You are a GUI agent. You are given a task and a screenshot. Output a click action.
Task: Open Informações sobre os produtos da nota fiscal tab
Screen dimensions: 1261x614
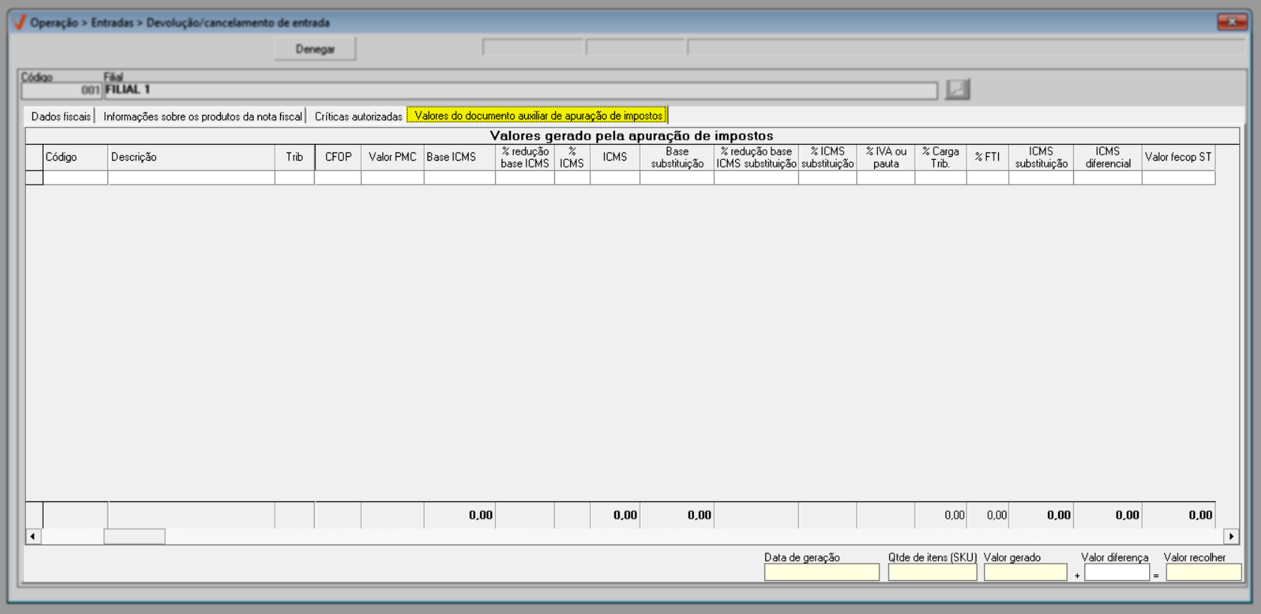point(203,116)
